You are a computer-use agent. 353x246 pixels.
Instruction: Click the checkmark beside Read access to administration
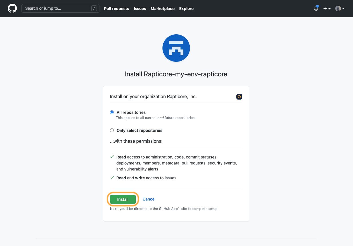[x=112, y=157]
